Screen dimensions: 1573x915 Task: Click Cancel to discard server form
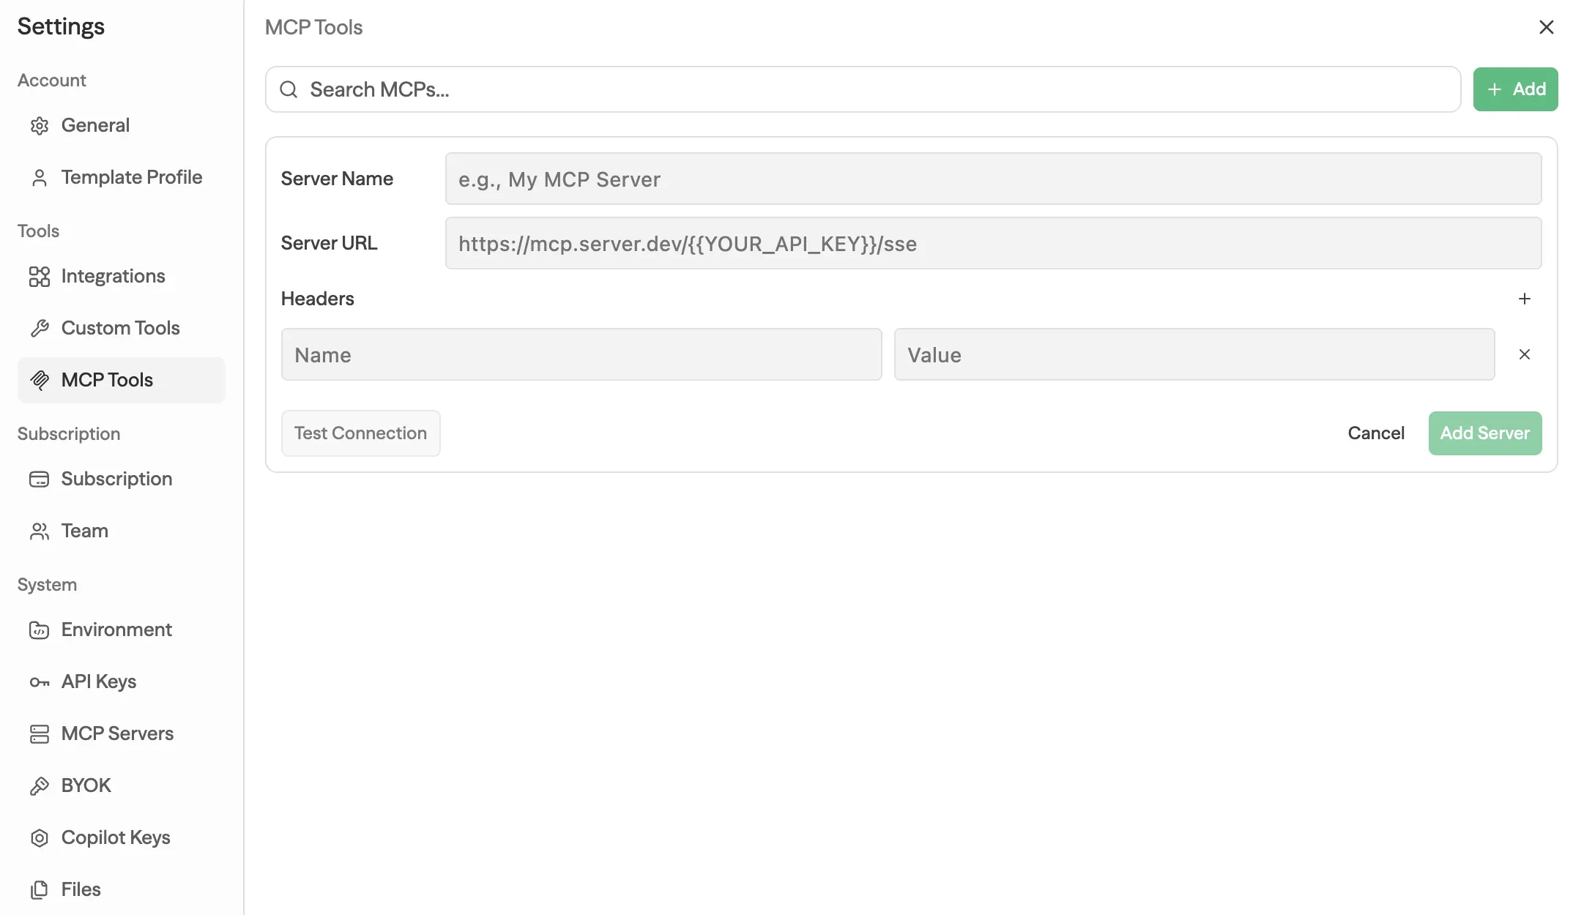(1375, 433)
